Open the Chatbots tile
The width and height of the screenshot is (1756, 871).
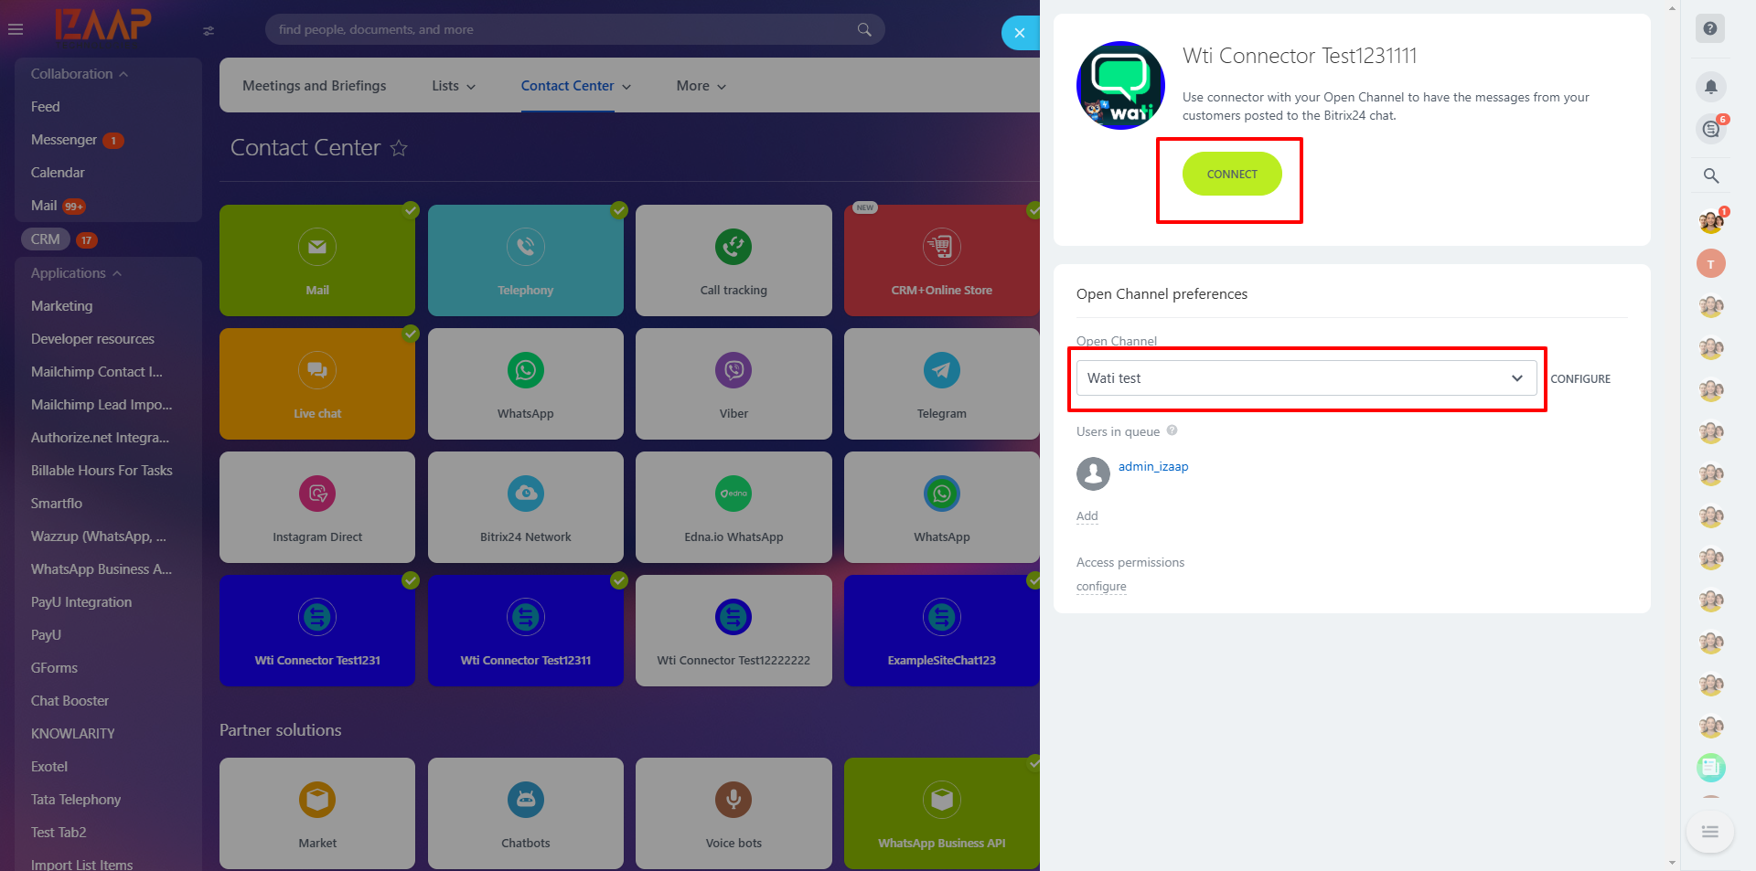pos(526,813)
